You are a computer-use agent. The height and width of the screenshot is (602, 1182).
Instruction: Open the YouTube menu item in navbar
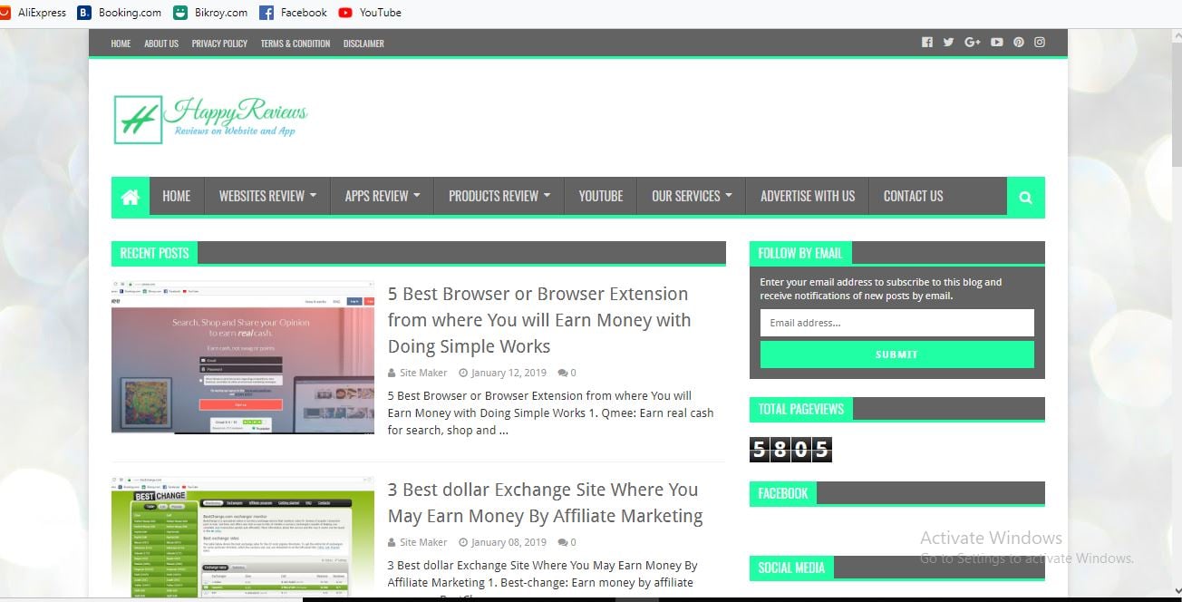coord(601,196)
